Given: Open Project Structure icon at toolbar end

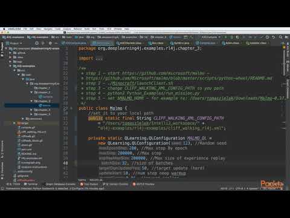Looking at the screenshot, I should 287,37.
